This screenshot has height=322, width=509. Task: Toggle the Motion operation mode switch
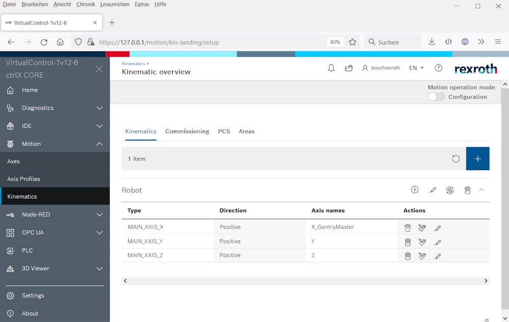(436, 97)
